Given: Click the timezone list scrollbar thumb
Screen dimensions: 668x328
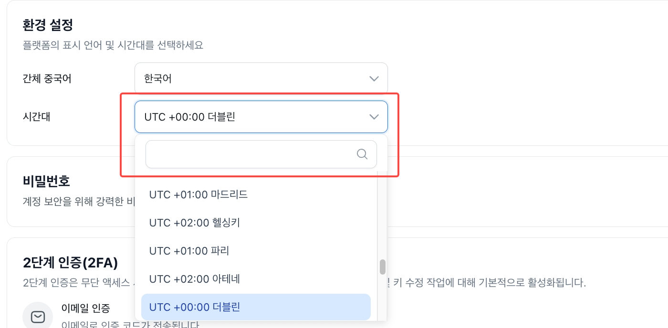Looking at the screenshot, I should coord(382,267).
